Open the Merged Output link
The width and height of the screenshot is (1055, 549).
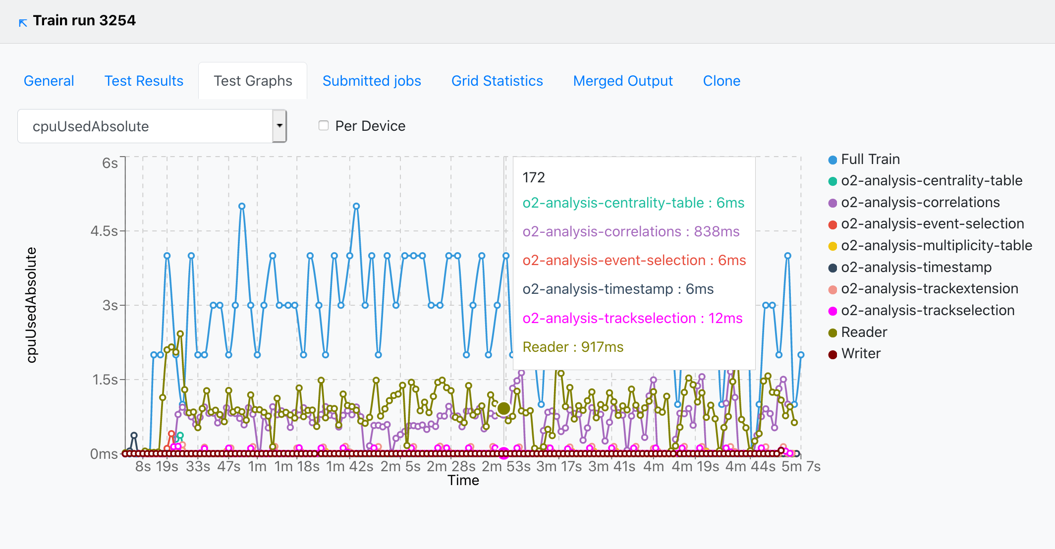coord(623,81)
